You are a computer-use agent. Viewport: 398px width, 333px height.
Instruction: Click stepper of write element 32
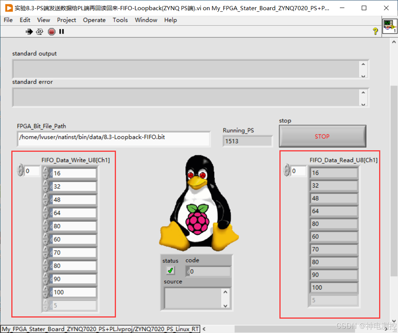pos(45,186)
